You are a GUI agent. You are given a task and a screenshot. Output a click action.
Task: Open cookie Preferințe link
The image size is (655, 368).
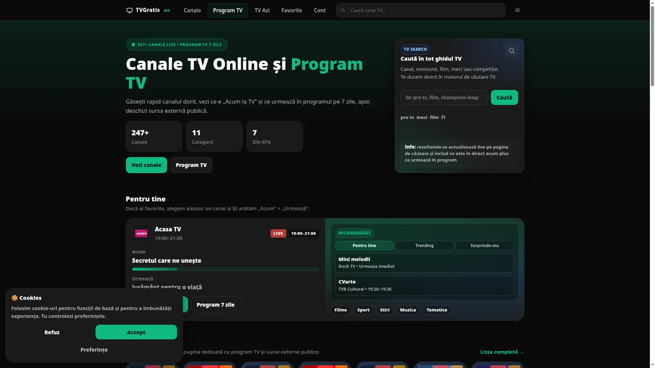coord(94,350)
